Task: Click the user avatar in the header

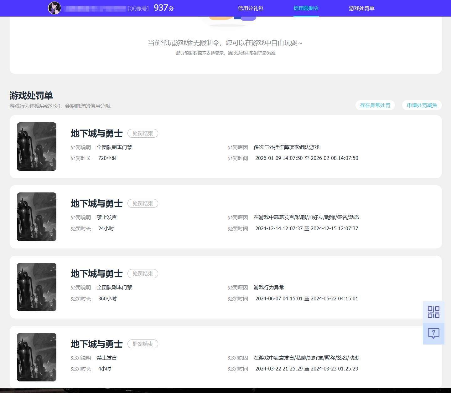Action: pyautogui.click(x=54, y=8)
